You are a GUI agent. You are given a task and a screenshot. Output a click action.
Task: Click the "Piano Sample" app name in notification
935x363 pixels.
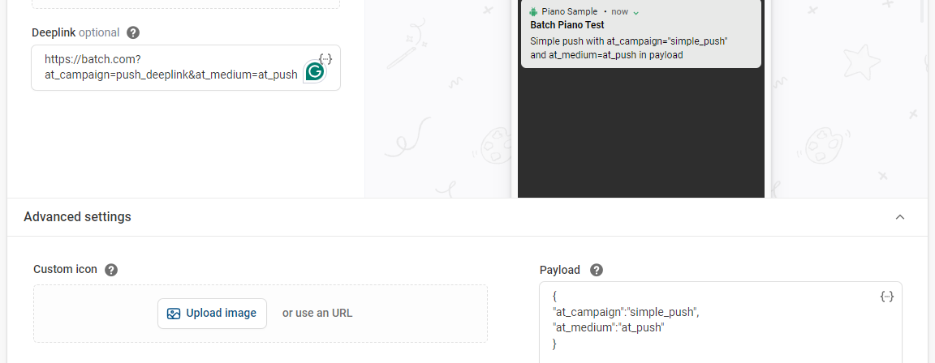click(570, 12)
